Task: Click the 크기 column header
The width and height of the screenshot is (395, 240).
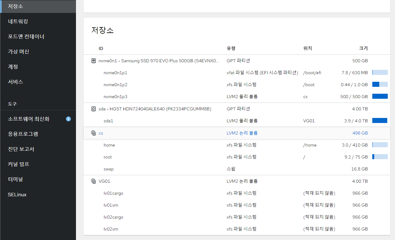Action: click(x=363, y=48)
